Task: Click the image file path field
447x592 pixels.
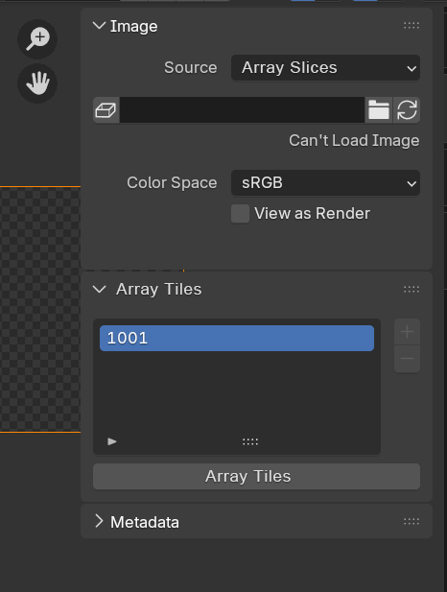Action: tap(242, 110)
